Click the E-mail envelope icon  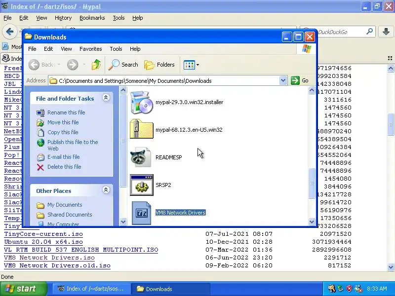coord(40,157)
